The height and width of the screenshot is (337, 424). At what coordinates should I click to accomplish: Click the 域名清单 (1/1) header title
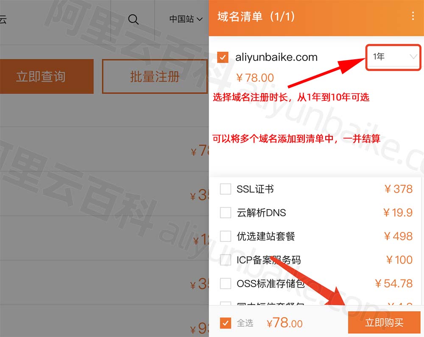pos(256,17)
